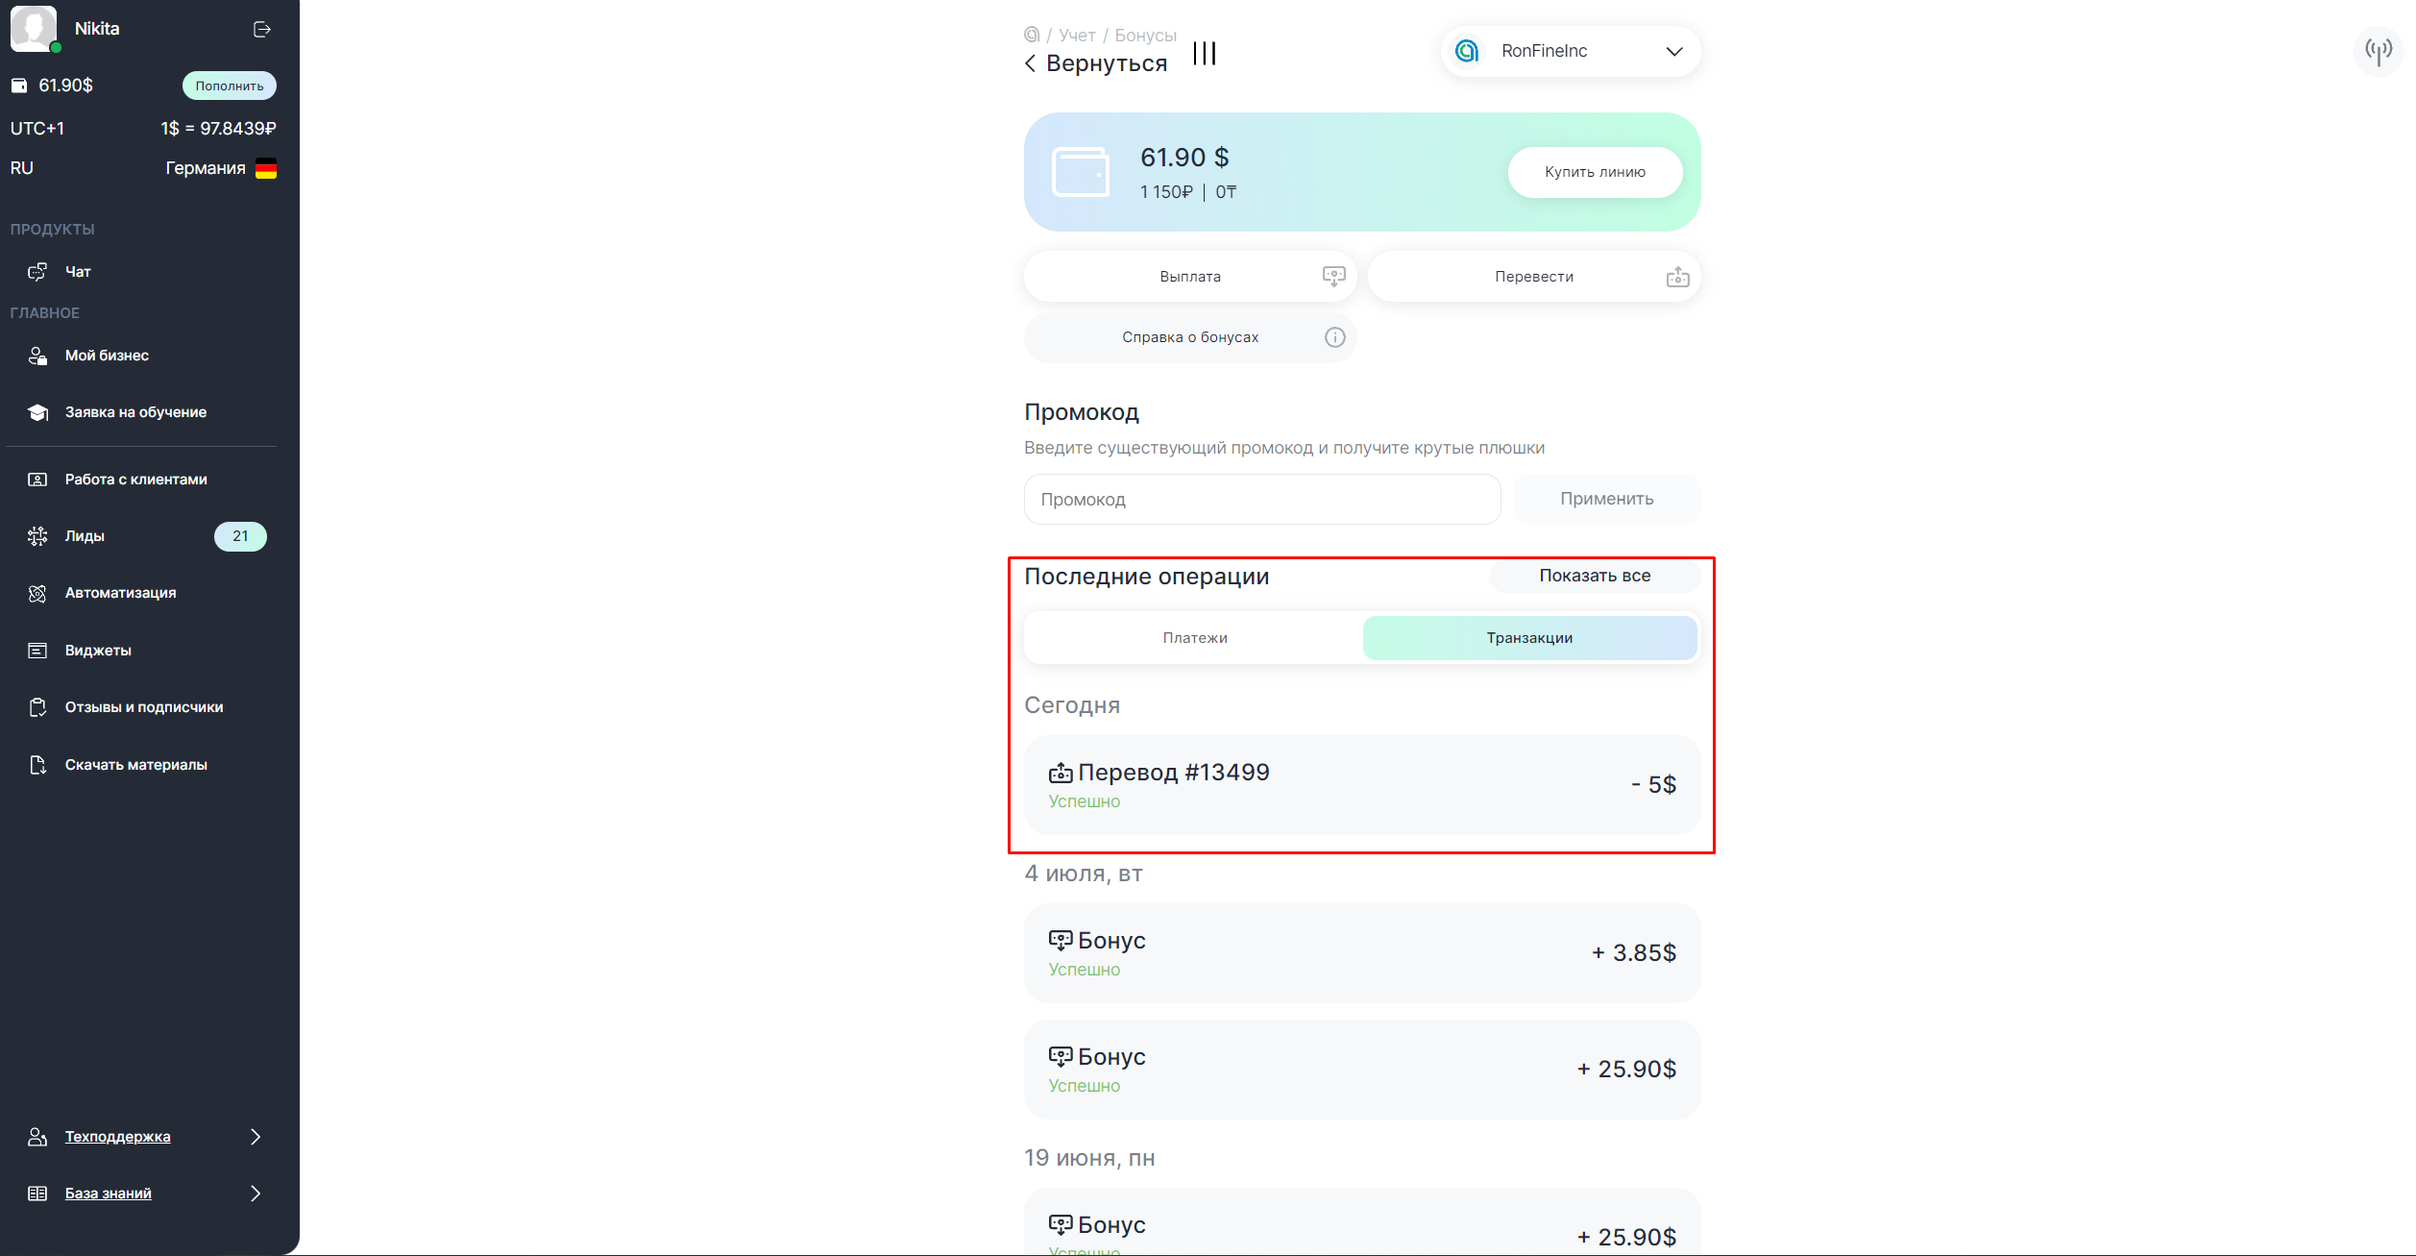Screen dimensions: 2416x1256
Task: Click Показать все operations
Action: 1594,576
